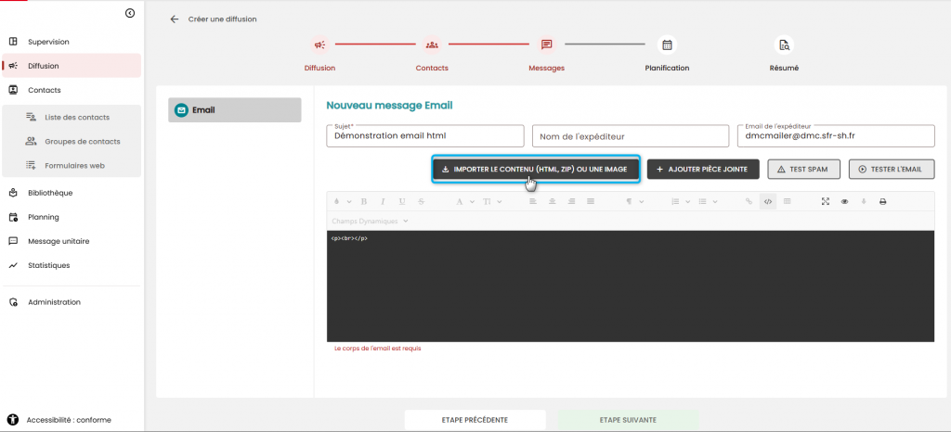The height and width of the screenshot is (432, 951).
Task: Toggle the preview eye icon in editor
Action: tap(844, 201)
